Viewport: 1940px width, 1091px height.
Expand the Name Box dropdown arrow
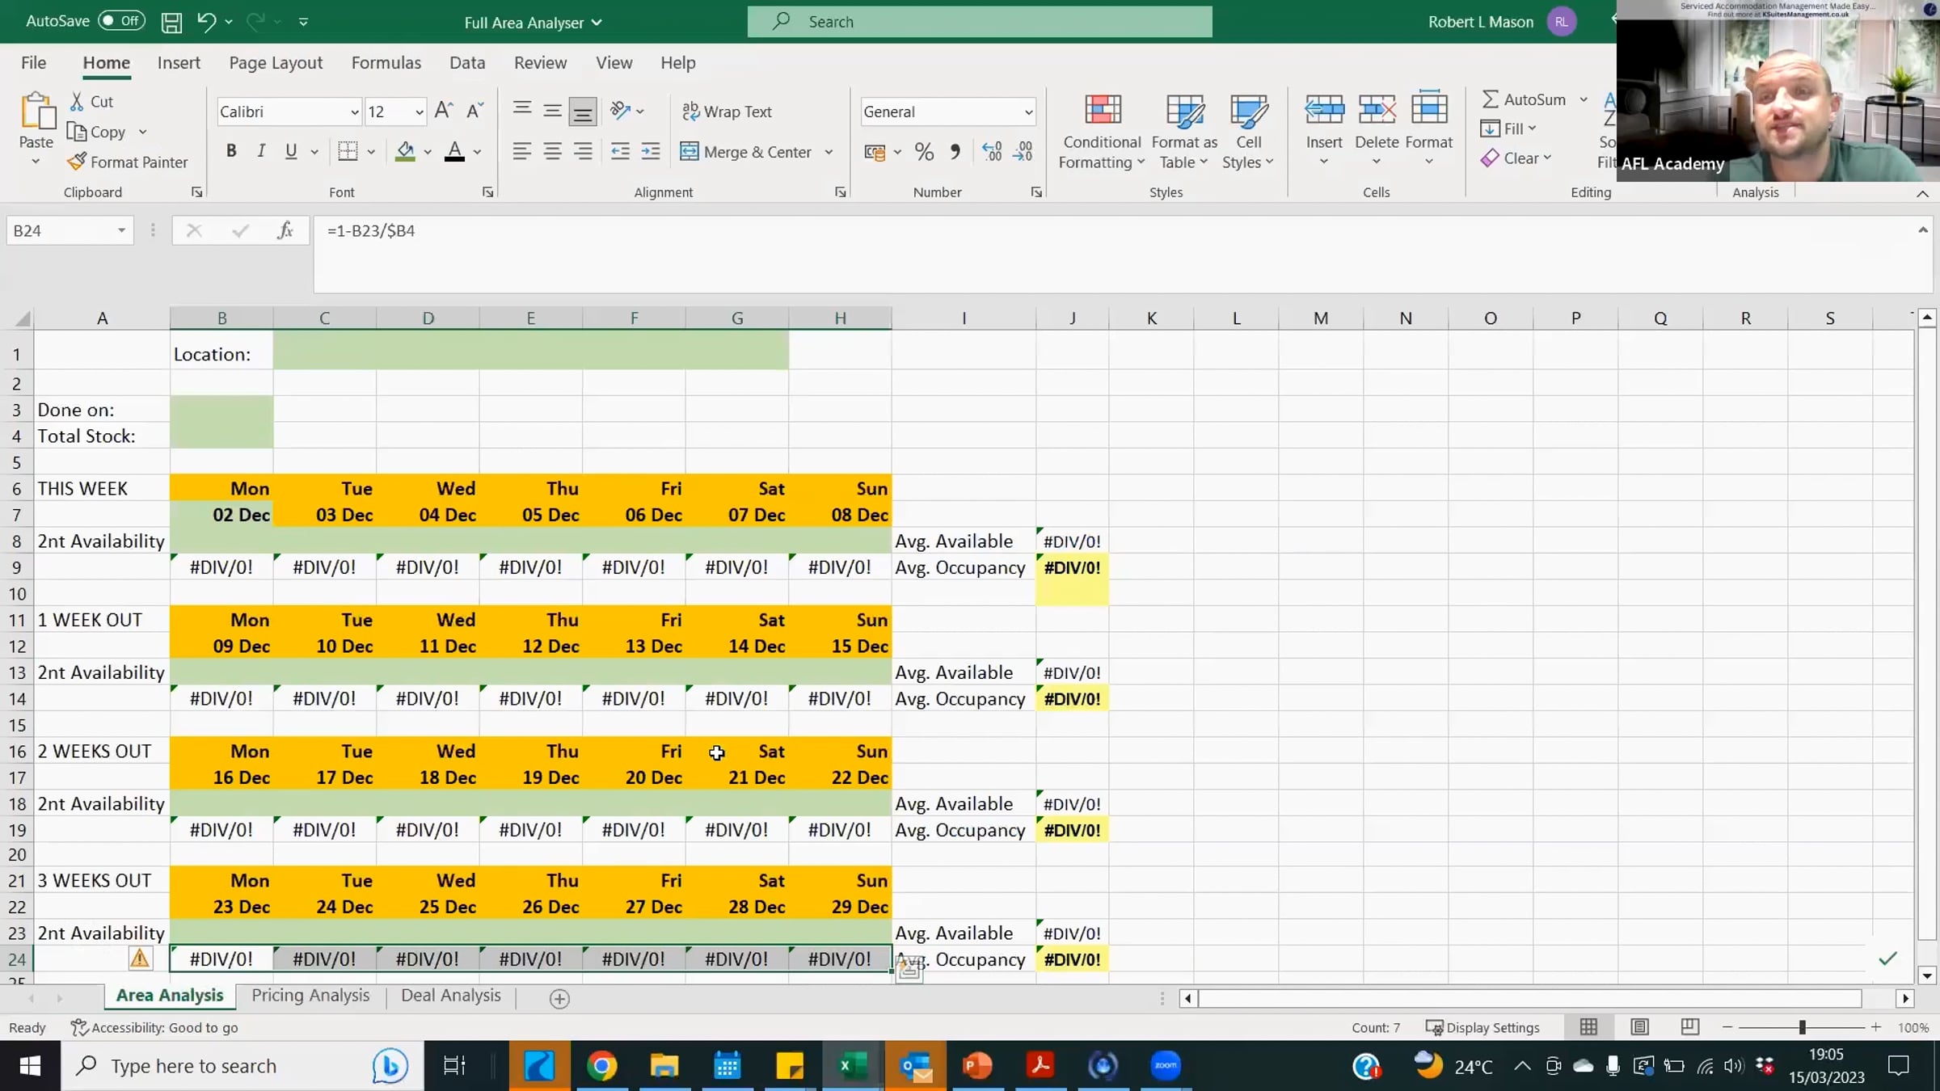pos(121,230)
